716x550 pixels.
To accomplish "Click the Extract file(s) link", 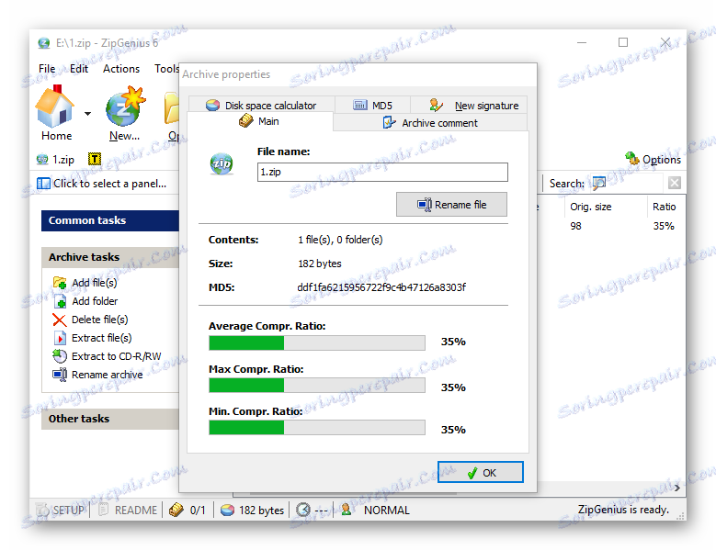I will (x=102, y=338).
